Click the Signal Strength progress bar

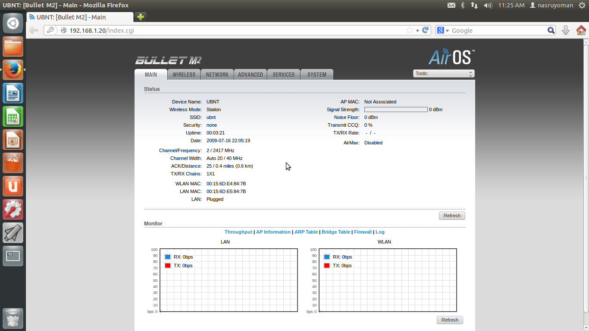[x=396, y=109]
